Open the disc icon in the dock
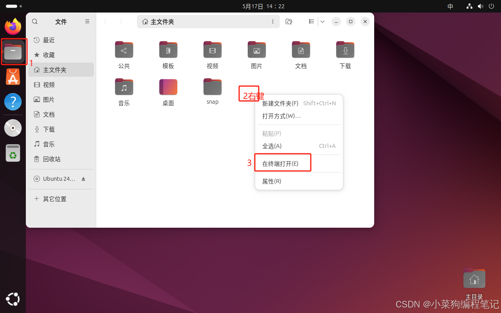 point(13,128)
